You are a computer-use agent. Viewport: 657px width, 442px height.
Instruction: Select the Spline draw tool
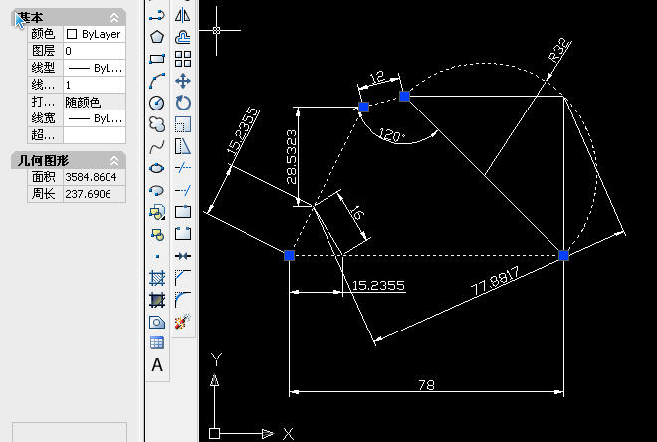157,146
